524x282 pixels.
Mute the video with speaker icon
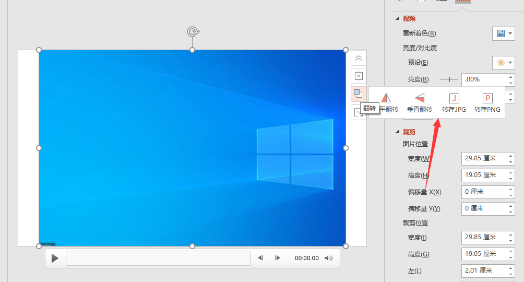point(329,258)
